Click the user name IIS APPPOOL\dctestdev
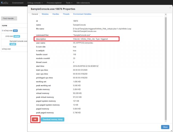This screenshot has width=173, height=132. 83,43
